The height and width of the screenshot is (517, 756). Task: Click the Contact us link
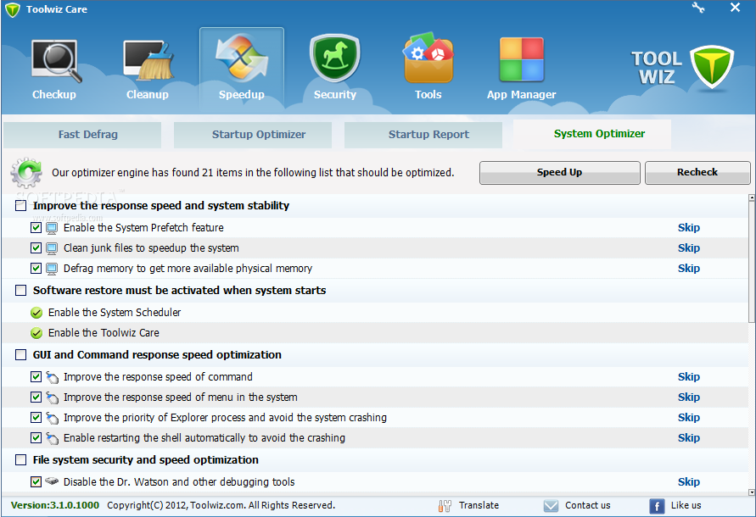(588, 505)
